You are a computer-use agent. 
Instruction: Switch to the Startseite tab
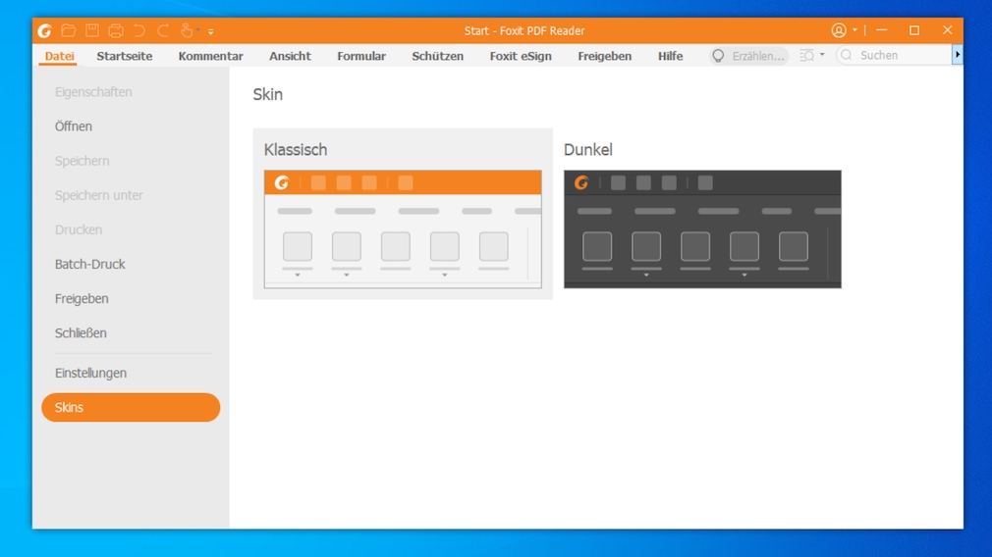point(125,56)
